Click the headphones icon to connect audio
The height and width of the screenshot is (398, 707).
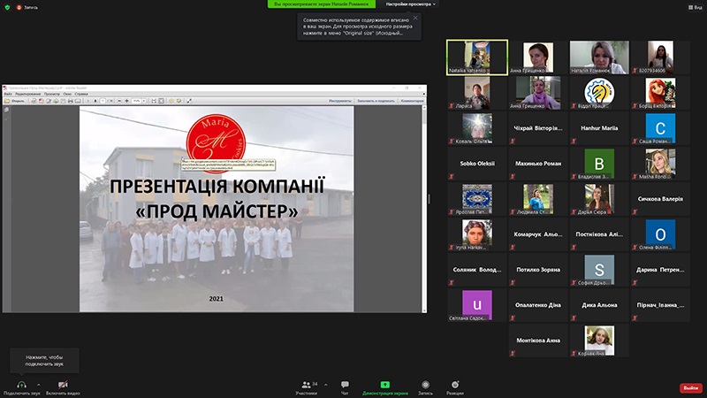point(21,384)
